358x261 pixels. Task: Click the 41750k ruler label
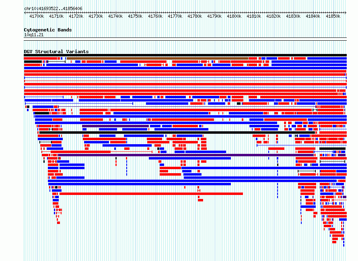click(x=135, y=16)
